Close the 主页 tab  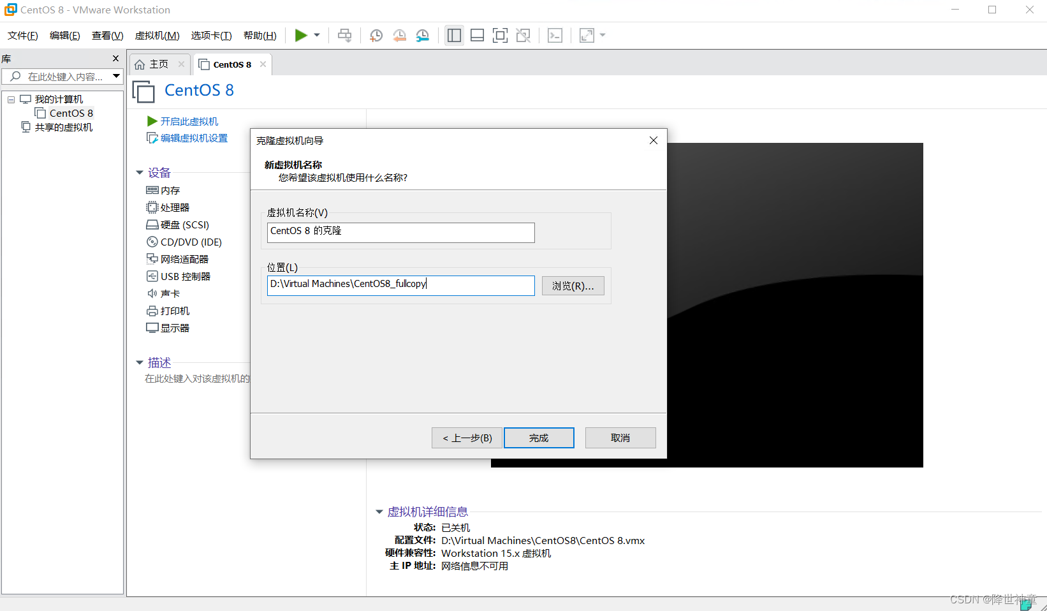pos(181,64)
